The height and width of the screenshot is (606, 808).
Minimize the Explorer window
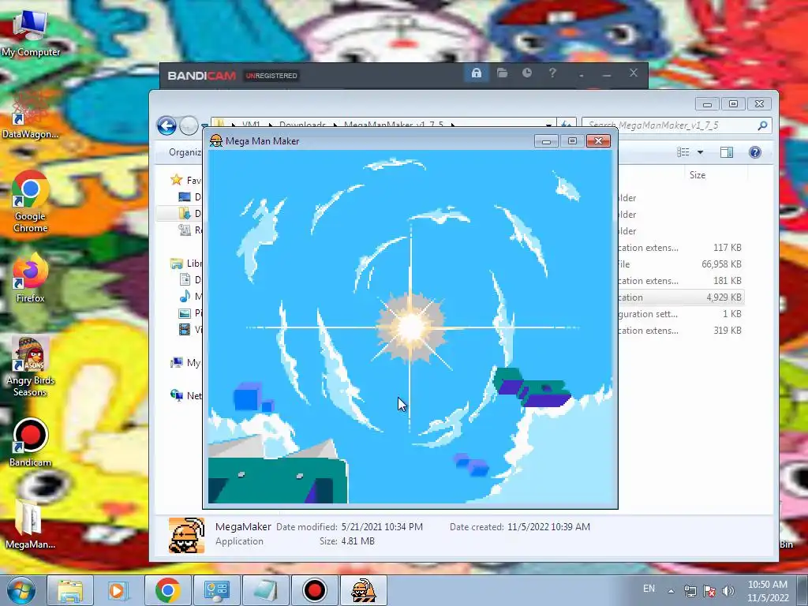tap(707, 103)
